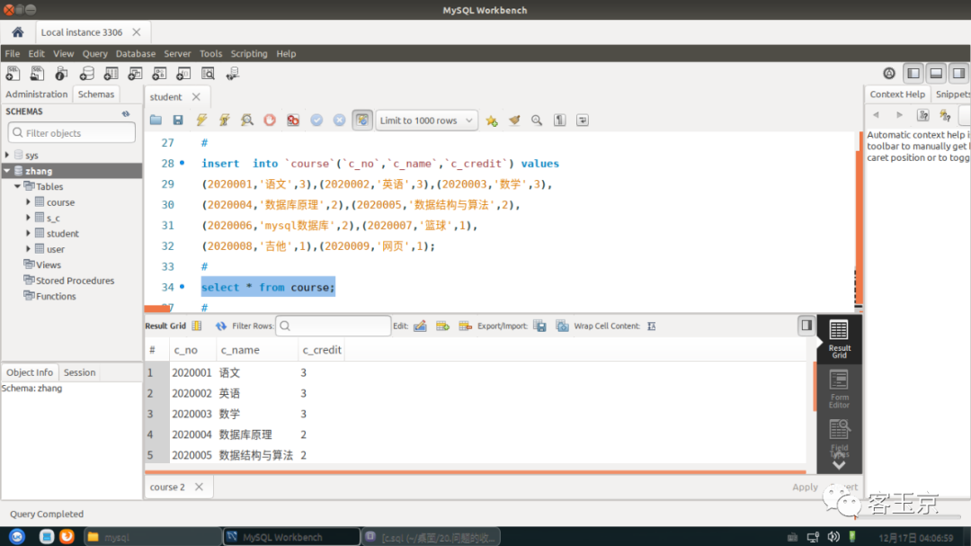The image size is (971, 546).
Task: Expand the sys schema
Action: click(x=7, y=155)
